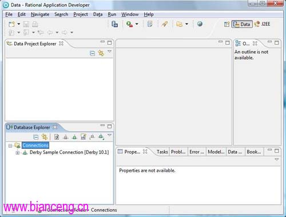Expand the Derby Sample Connection node
This screenshot has width=286, height=217.
18,153
